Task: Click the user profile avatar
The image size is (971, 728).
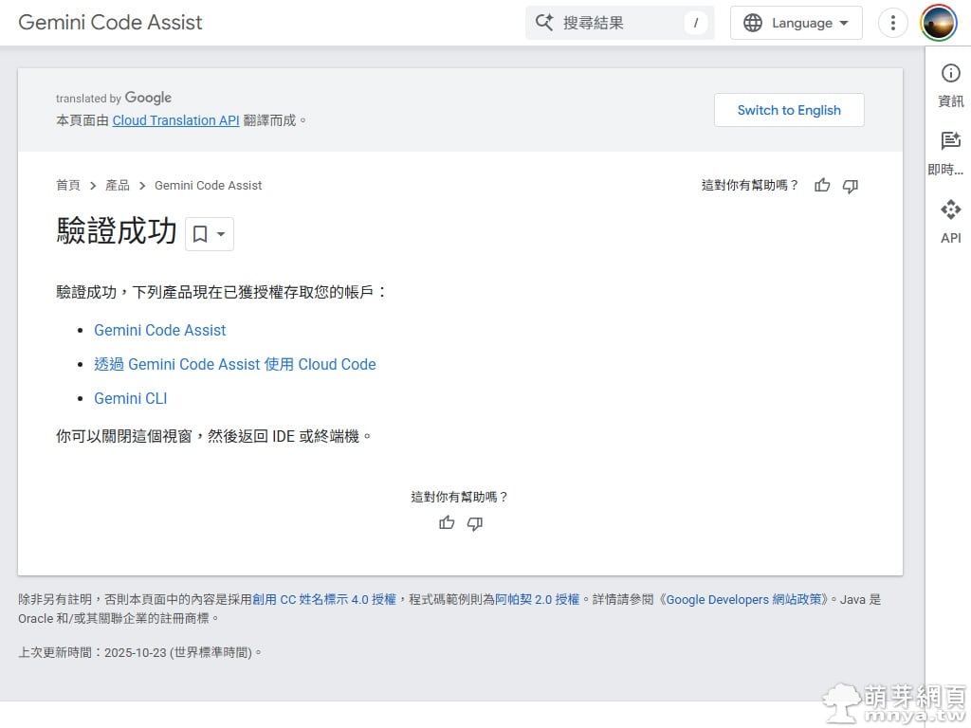Action: (939, 23)
